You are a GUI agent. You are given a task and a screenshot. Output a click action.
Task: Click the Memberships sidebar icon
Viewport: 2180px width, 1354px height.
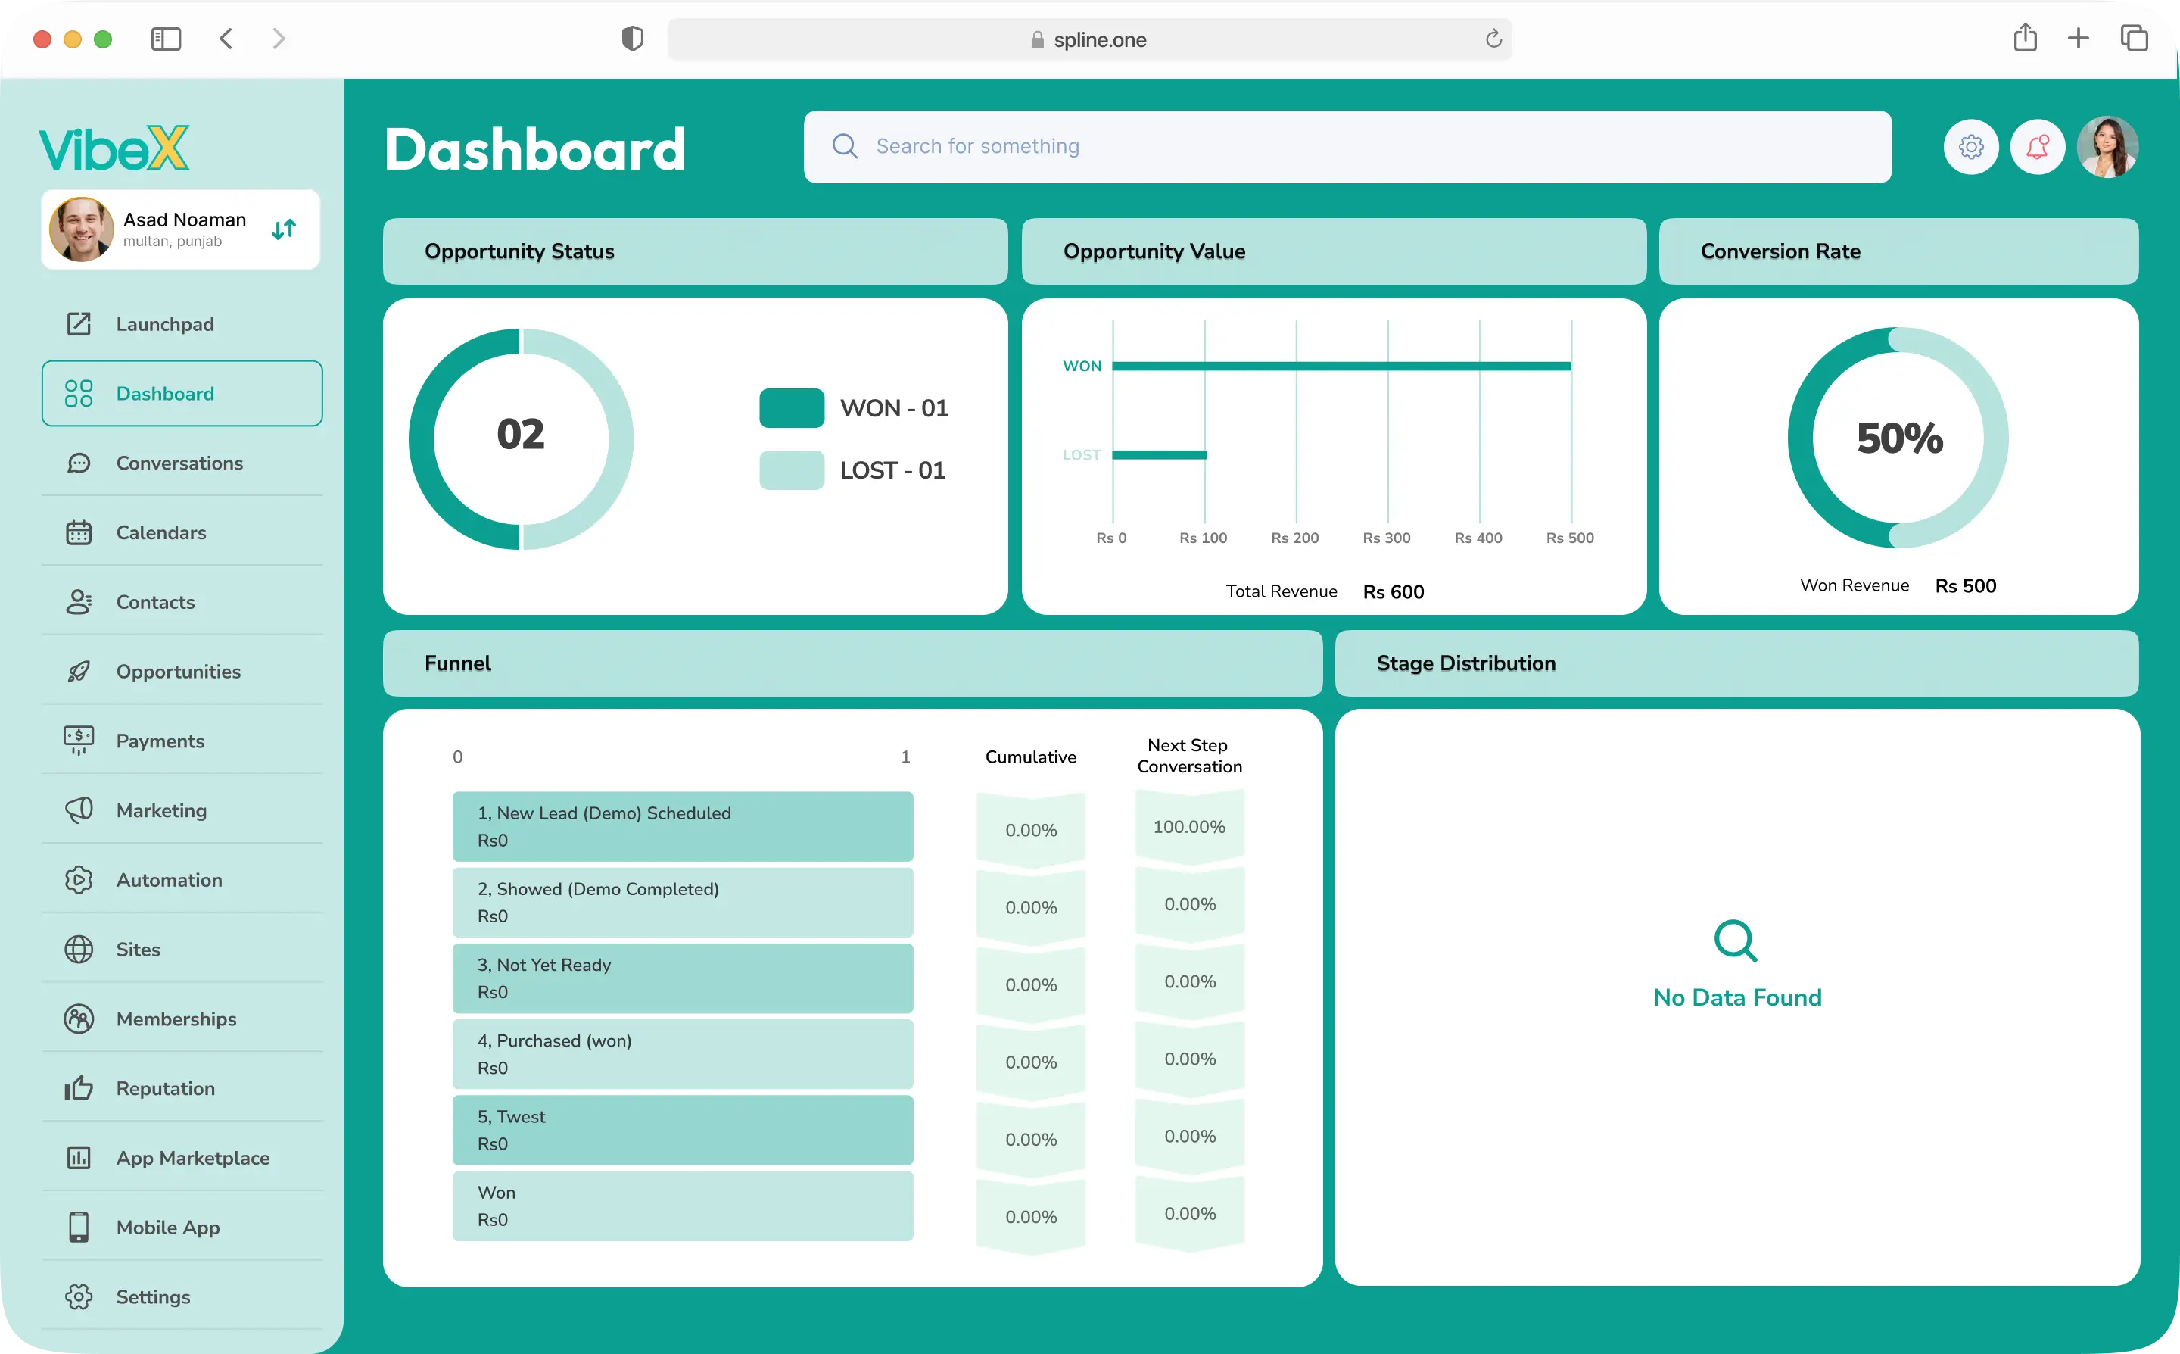(79, 1019)
